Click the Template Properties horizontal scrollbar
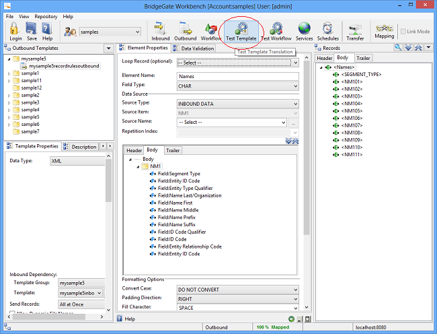This screenshot has height=334, width=437. [49, 316]
